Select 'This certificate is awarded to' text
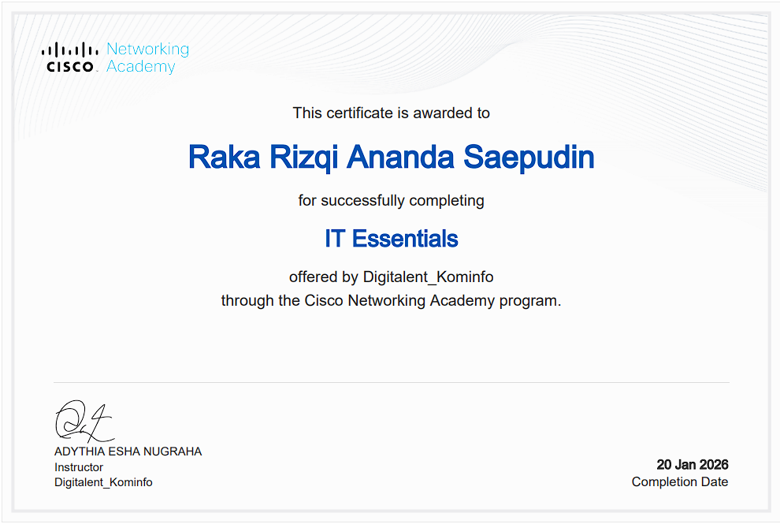 pos(391,113)
